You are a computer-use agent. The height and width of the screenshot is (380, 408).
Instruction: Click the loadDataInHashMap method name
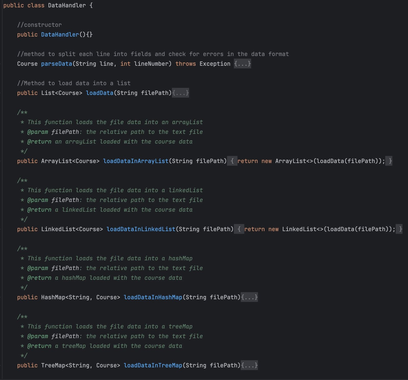(153, 297)
